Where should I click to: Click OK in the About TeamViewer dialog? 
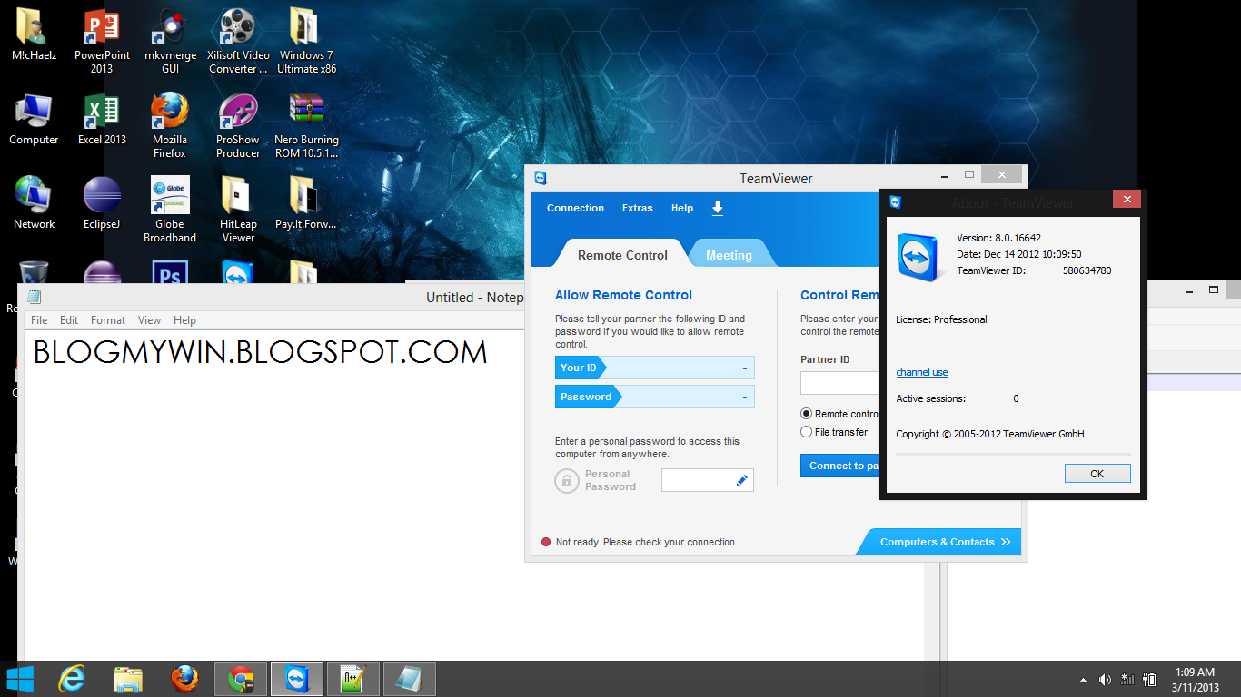point(1097,473)
